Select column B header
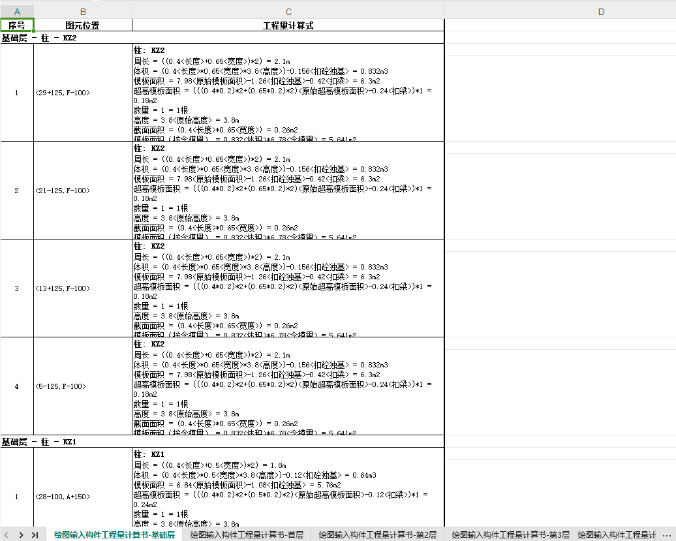Viewport: 676px width, 541px height. tap(83, 12)
